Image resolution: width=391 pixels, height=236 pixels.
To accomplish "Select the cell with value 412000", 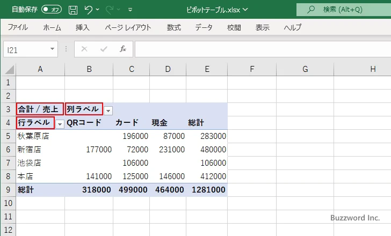I will click(207, 176).
